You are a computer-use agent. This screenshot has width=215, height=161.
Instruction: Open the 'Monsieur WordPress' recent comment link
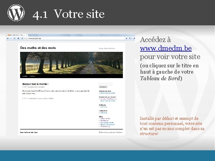pos(107,99)
